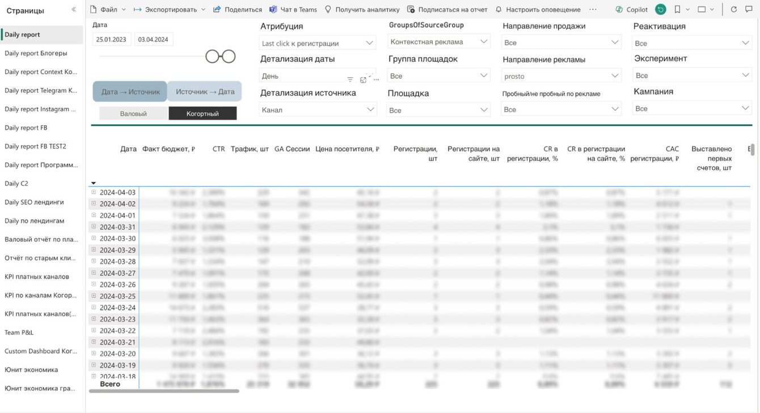Open the Детализация источника dropdown
The image size is (760, 413).
318,110
